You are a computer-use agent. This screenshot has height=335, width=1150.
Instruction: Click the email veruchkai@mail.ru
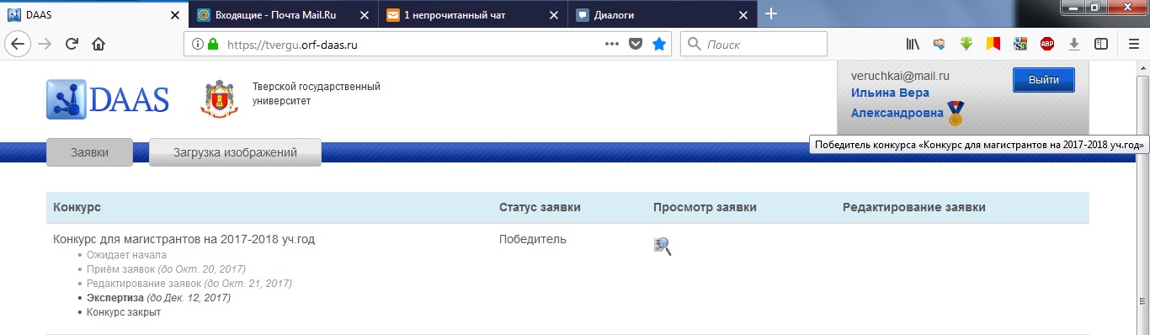[x=900, y=76]
